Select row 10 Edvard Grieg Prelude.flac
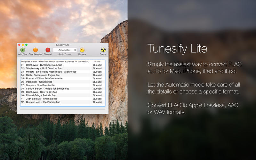Viewport: 256px width, 160px height. click(x=63, y=95)
